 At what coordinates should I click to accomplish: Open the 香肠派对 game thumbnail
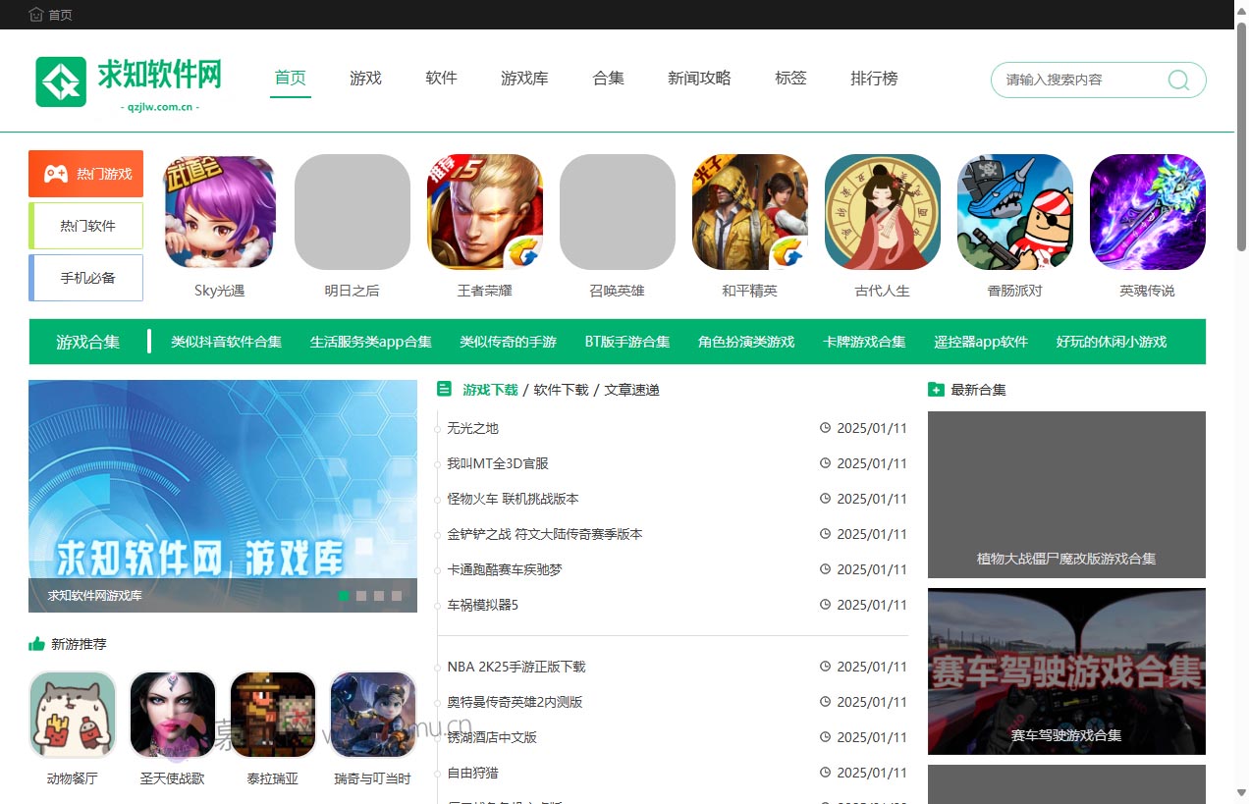1014,211
